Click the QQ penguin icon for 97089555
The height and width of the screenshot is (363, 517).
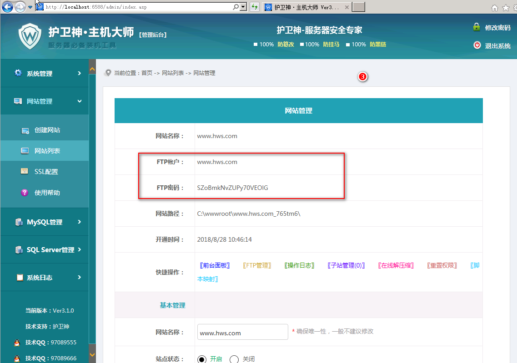coord(17,343)
